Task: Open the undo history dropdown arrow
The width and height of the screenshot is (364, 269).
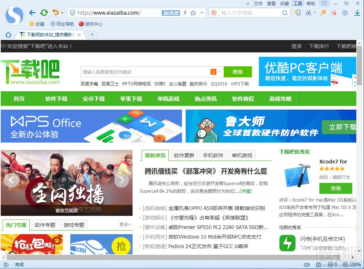Action: coord(62,13)
